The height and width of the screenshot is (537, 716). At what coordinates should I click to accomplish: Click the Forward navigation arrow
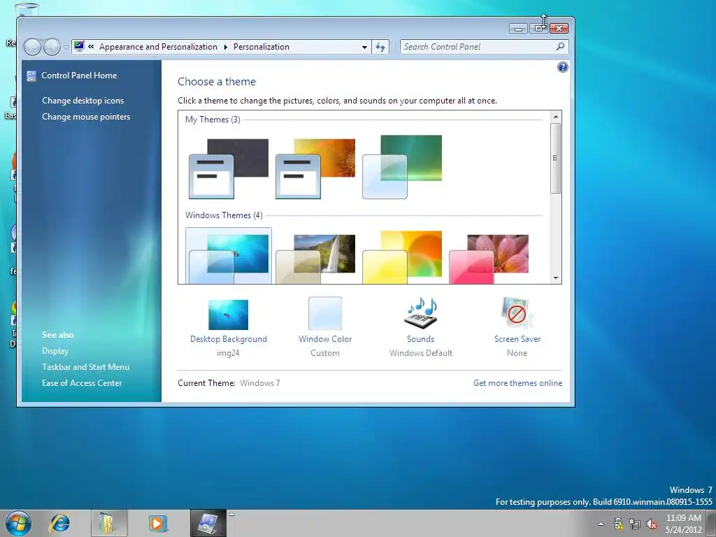tap(52, 47)
